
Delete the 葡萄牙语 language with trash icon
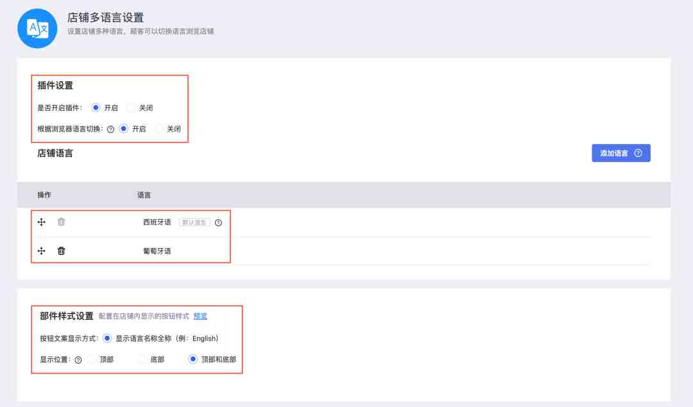[x=61, y=251]
